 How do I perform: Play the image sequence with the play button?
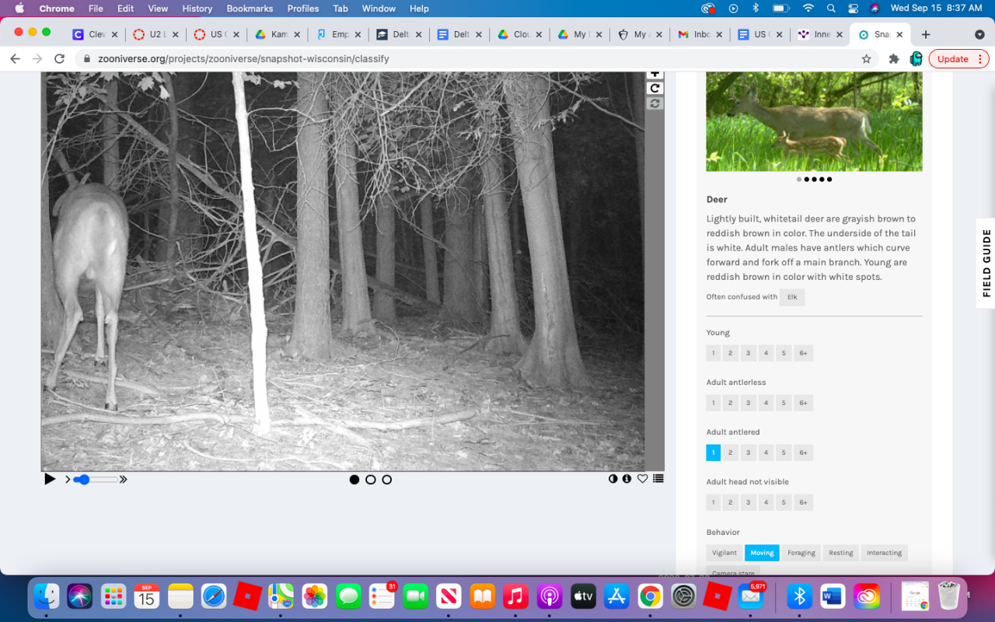tap(50, 479)
